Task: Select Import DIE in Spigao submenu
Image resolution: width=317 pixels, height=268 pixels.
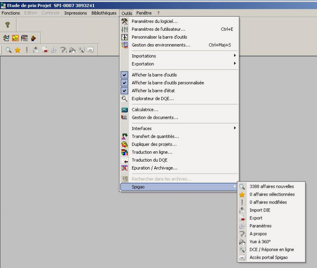Action: pos(271,210)
